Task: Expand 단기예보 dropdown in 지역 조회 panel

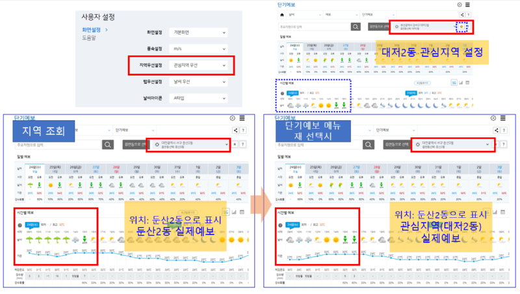Action: coord(135,130)
